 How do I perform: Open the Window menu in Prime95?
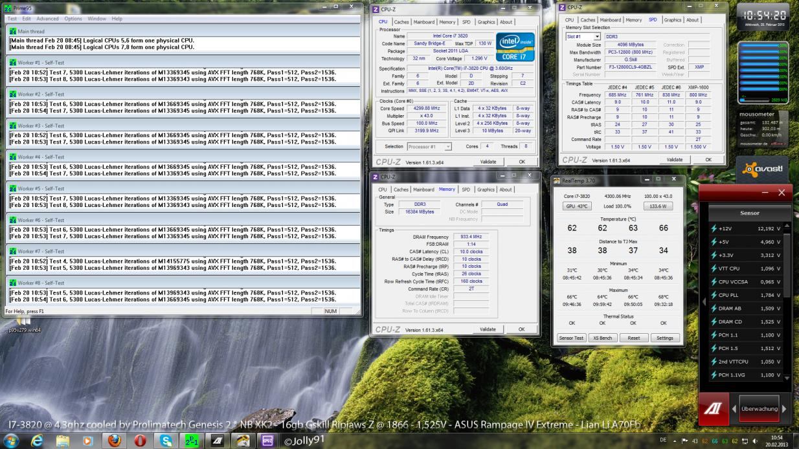point(97,18)
